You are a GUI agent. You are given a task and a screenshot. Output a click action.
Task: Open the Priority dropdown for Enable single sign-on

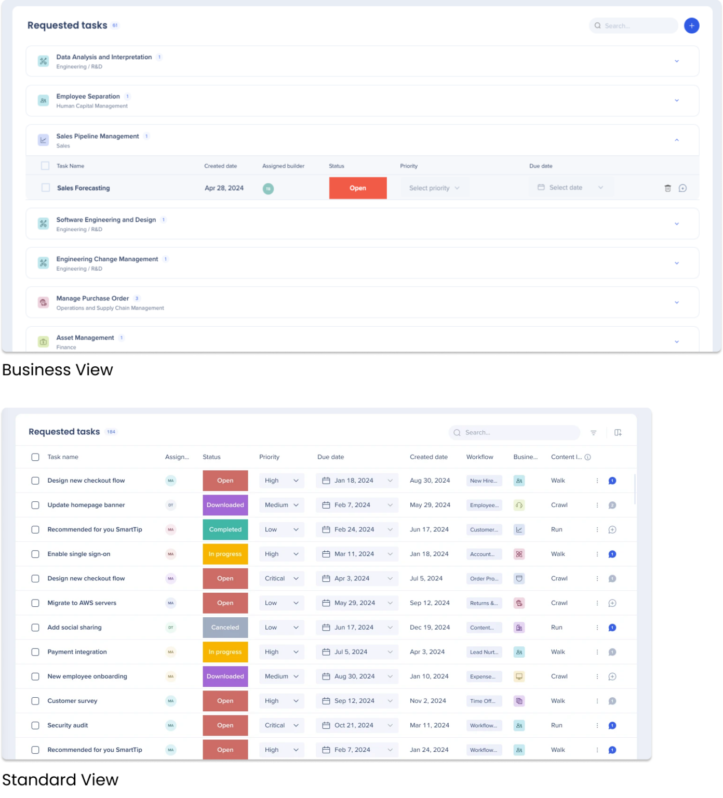tap(281, 554)
